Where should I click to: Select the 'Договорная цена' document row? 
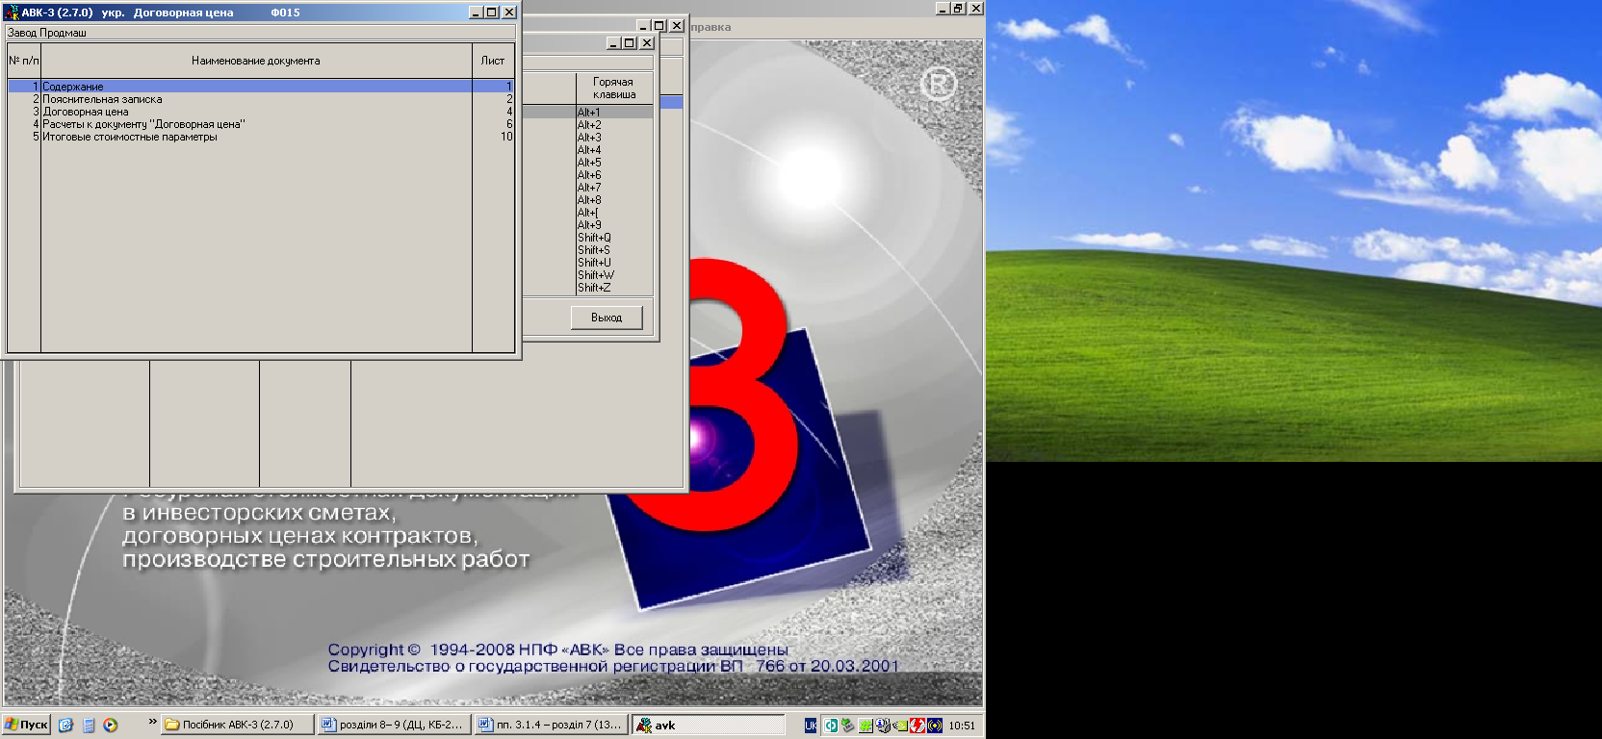260,112
